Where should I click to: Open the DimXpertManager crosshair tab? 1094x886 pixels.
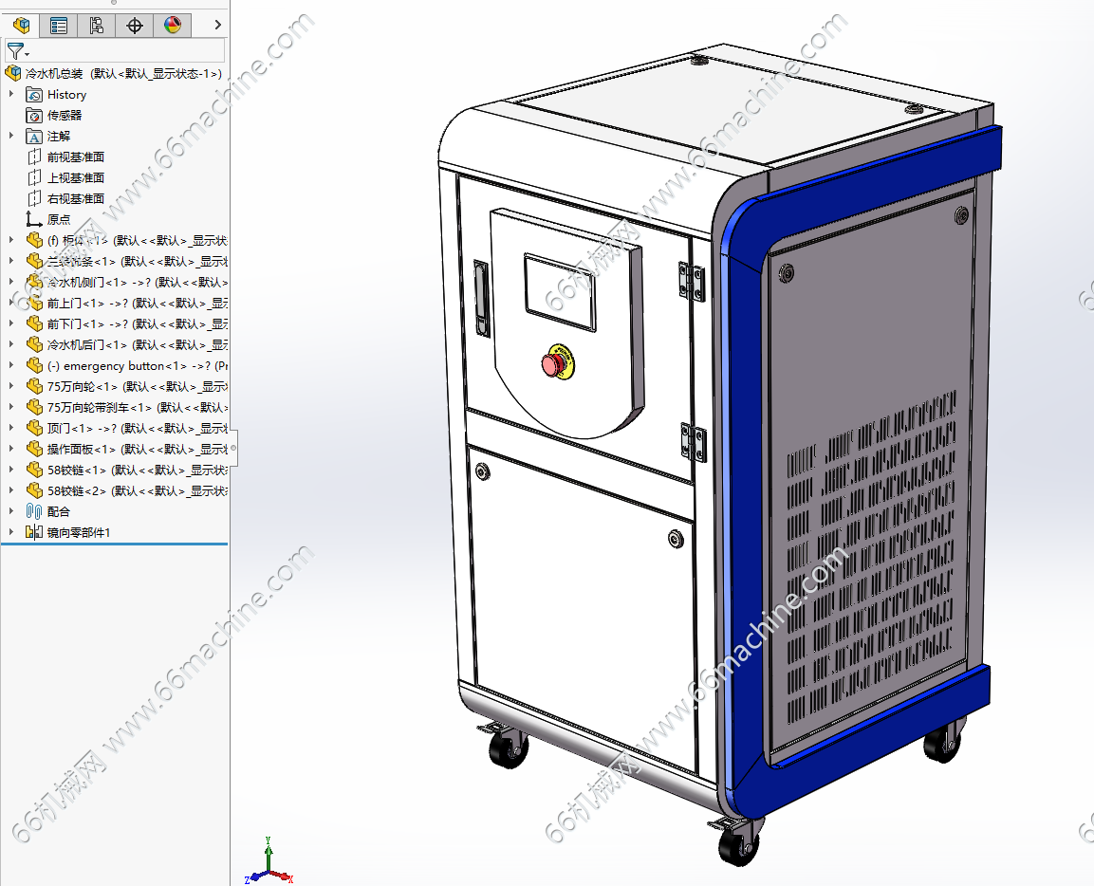click(x=134, y=26)
